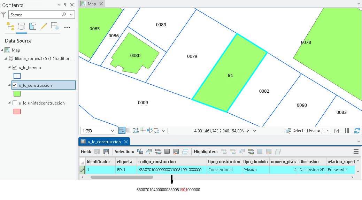Pause map drawing
Viewport: 362px width, 200px height.
tap(347, 131)
